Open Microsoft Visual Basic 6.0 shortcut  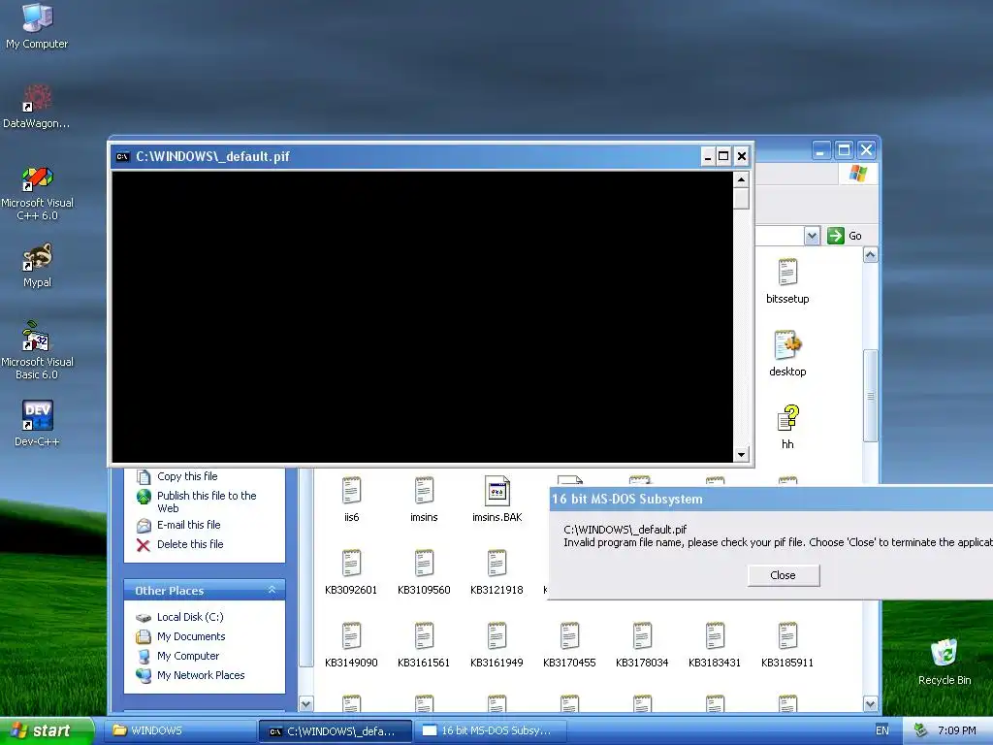point(37,350)
